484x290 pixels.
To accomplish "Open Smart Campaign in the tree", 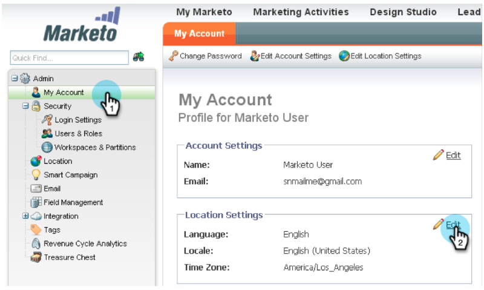I will (71, 175).
